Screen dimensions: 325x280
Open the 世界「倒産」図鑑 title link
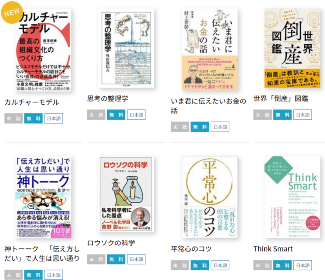pyautogui.click(x=281, y=98)
